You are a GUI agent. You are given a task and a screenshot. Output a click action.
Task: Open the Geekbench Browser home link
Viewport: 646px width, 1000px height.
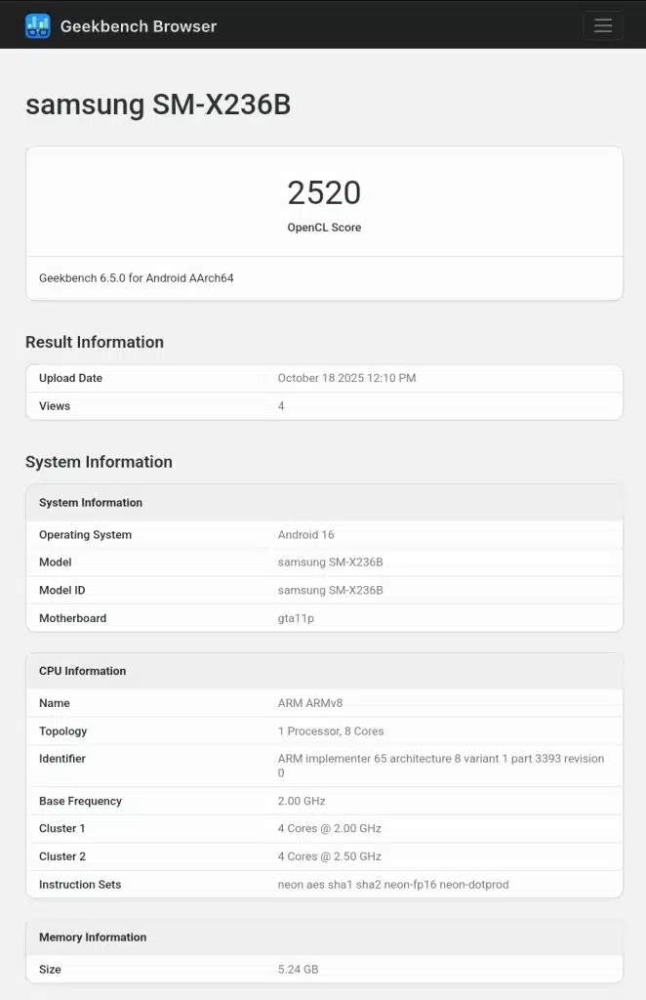(x=138, y=26)
